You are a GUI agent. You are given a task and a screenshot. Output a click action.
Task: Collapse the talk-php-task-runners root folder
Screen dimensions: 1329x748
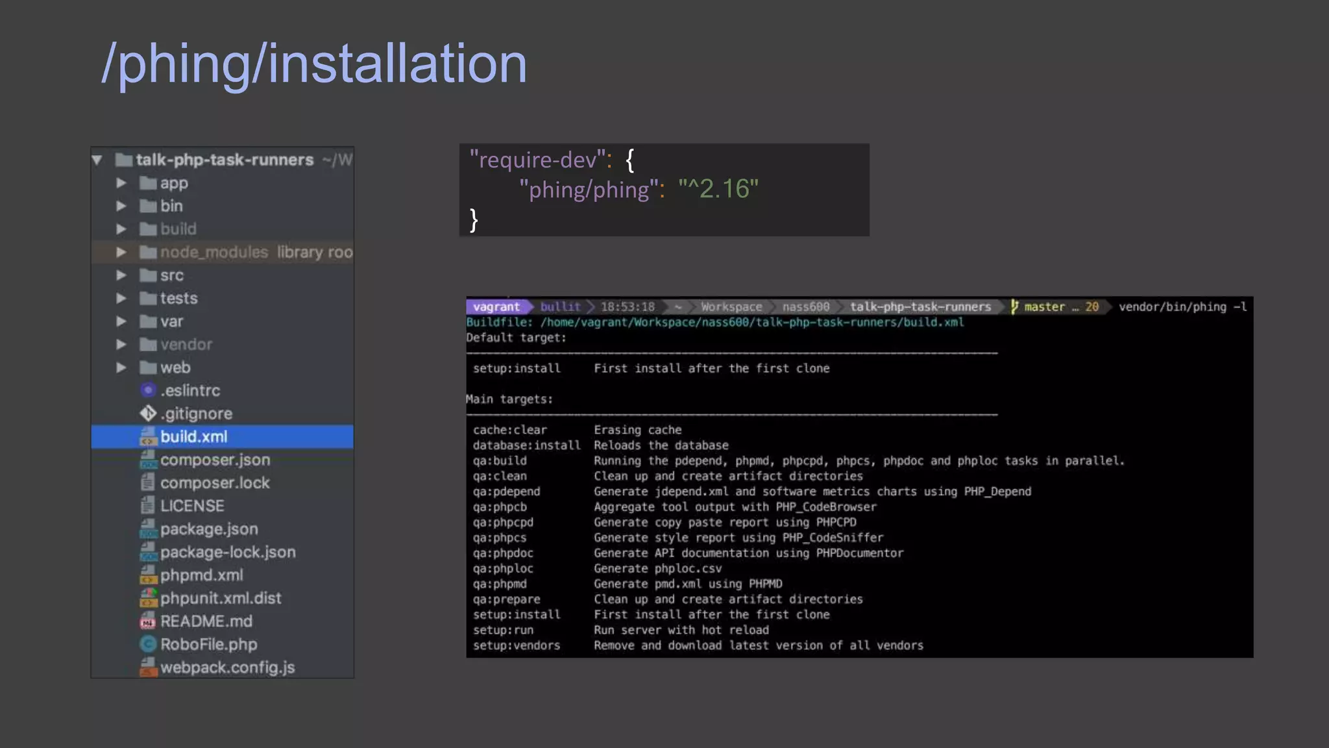pos(97,160)
